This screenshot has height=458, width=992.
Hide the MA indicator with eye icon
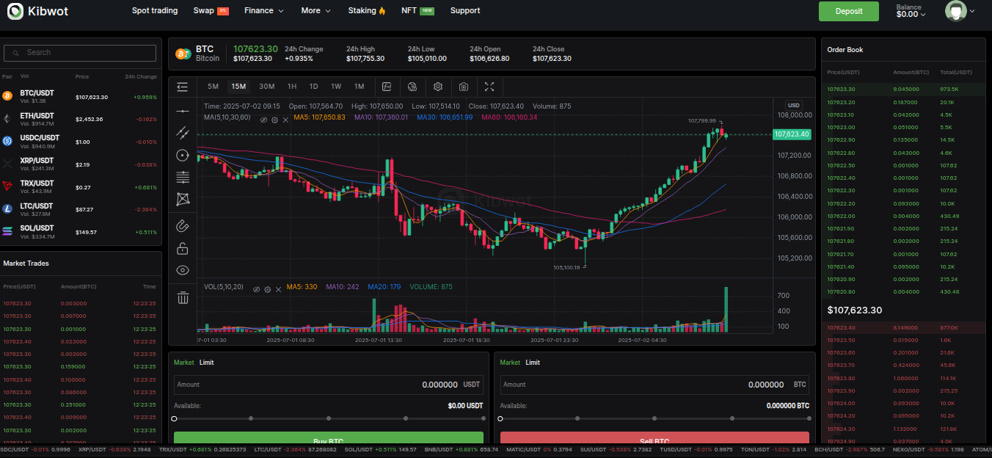264,119
